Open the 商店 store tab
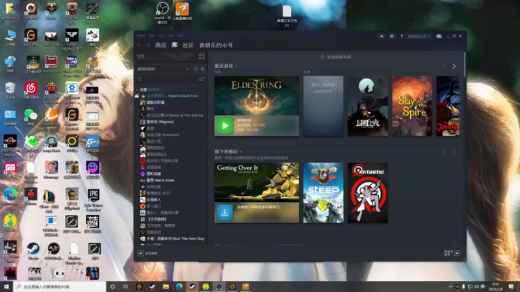 click(161, 45)
